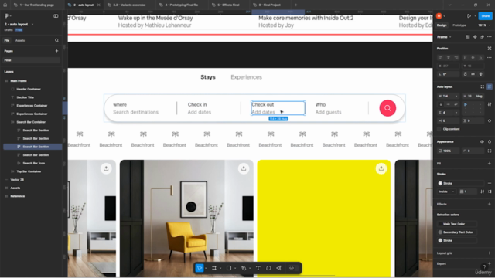
Task: Click Stroke color swatch in Stroke section
Action: 440,183
